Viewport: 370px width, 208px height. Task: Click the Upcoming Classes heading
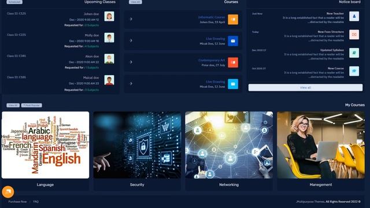(100, 2)
